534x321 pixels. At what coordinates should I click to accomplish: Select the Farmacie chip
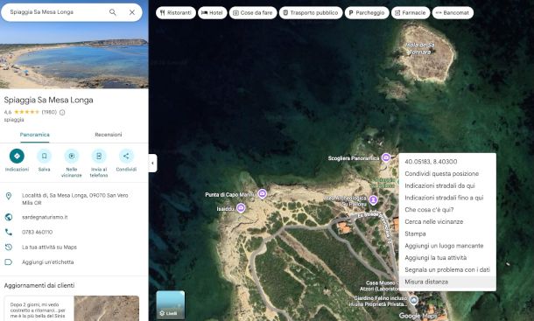410,13
